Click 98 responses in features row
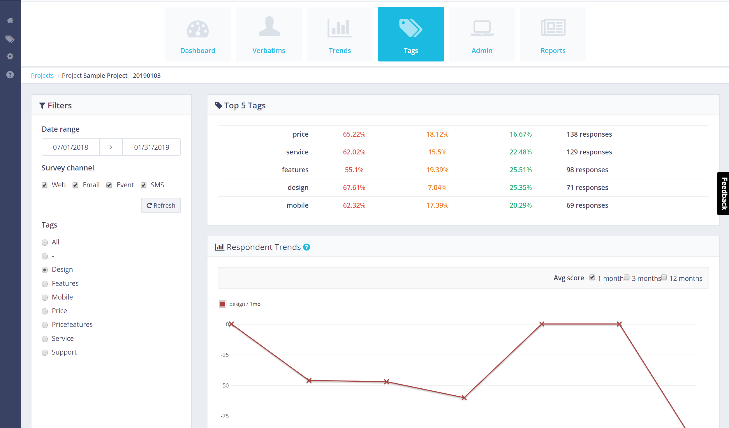This screenshot has height=428, width=729. [587, 170]
